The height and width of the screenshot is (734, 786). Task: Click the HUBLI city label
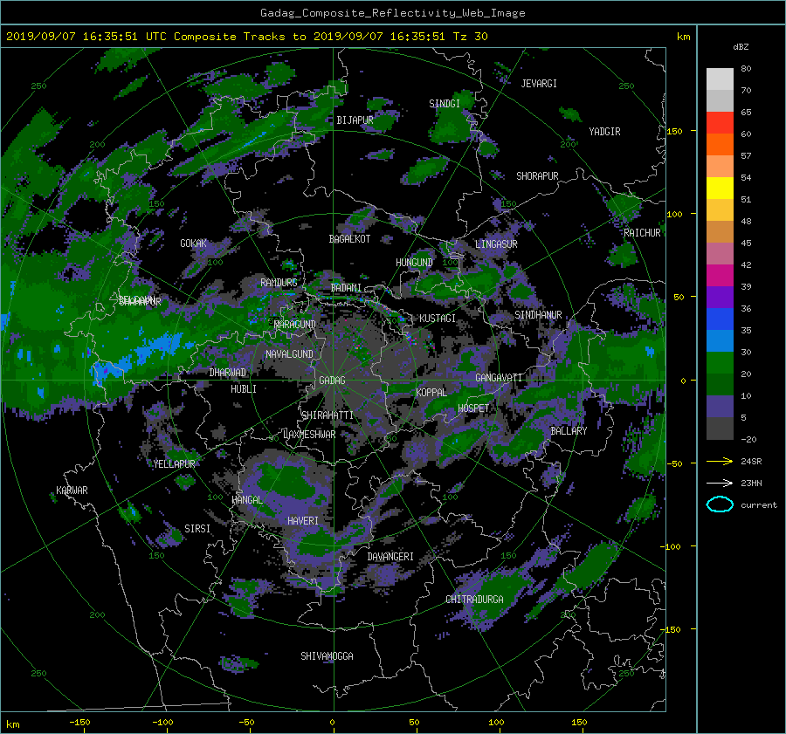[x=244, y=389]
